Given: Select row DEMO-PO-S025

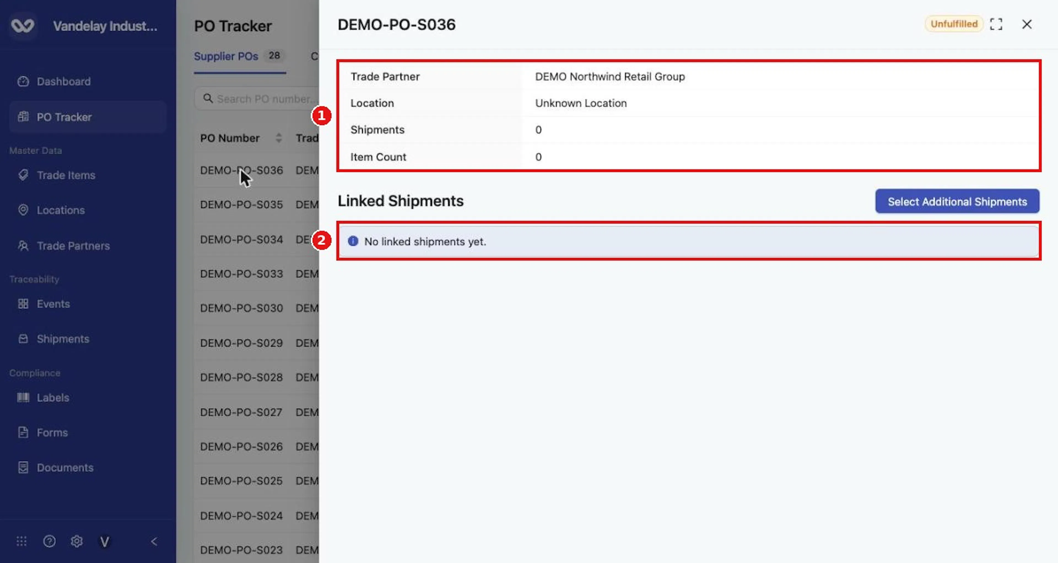Looking at the screenshot, I should tap(256, 480).
